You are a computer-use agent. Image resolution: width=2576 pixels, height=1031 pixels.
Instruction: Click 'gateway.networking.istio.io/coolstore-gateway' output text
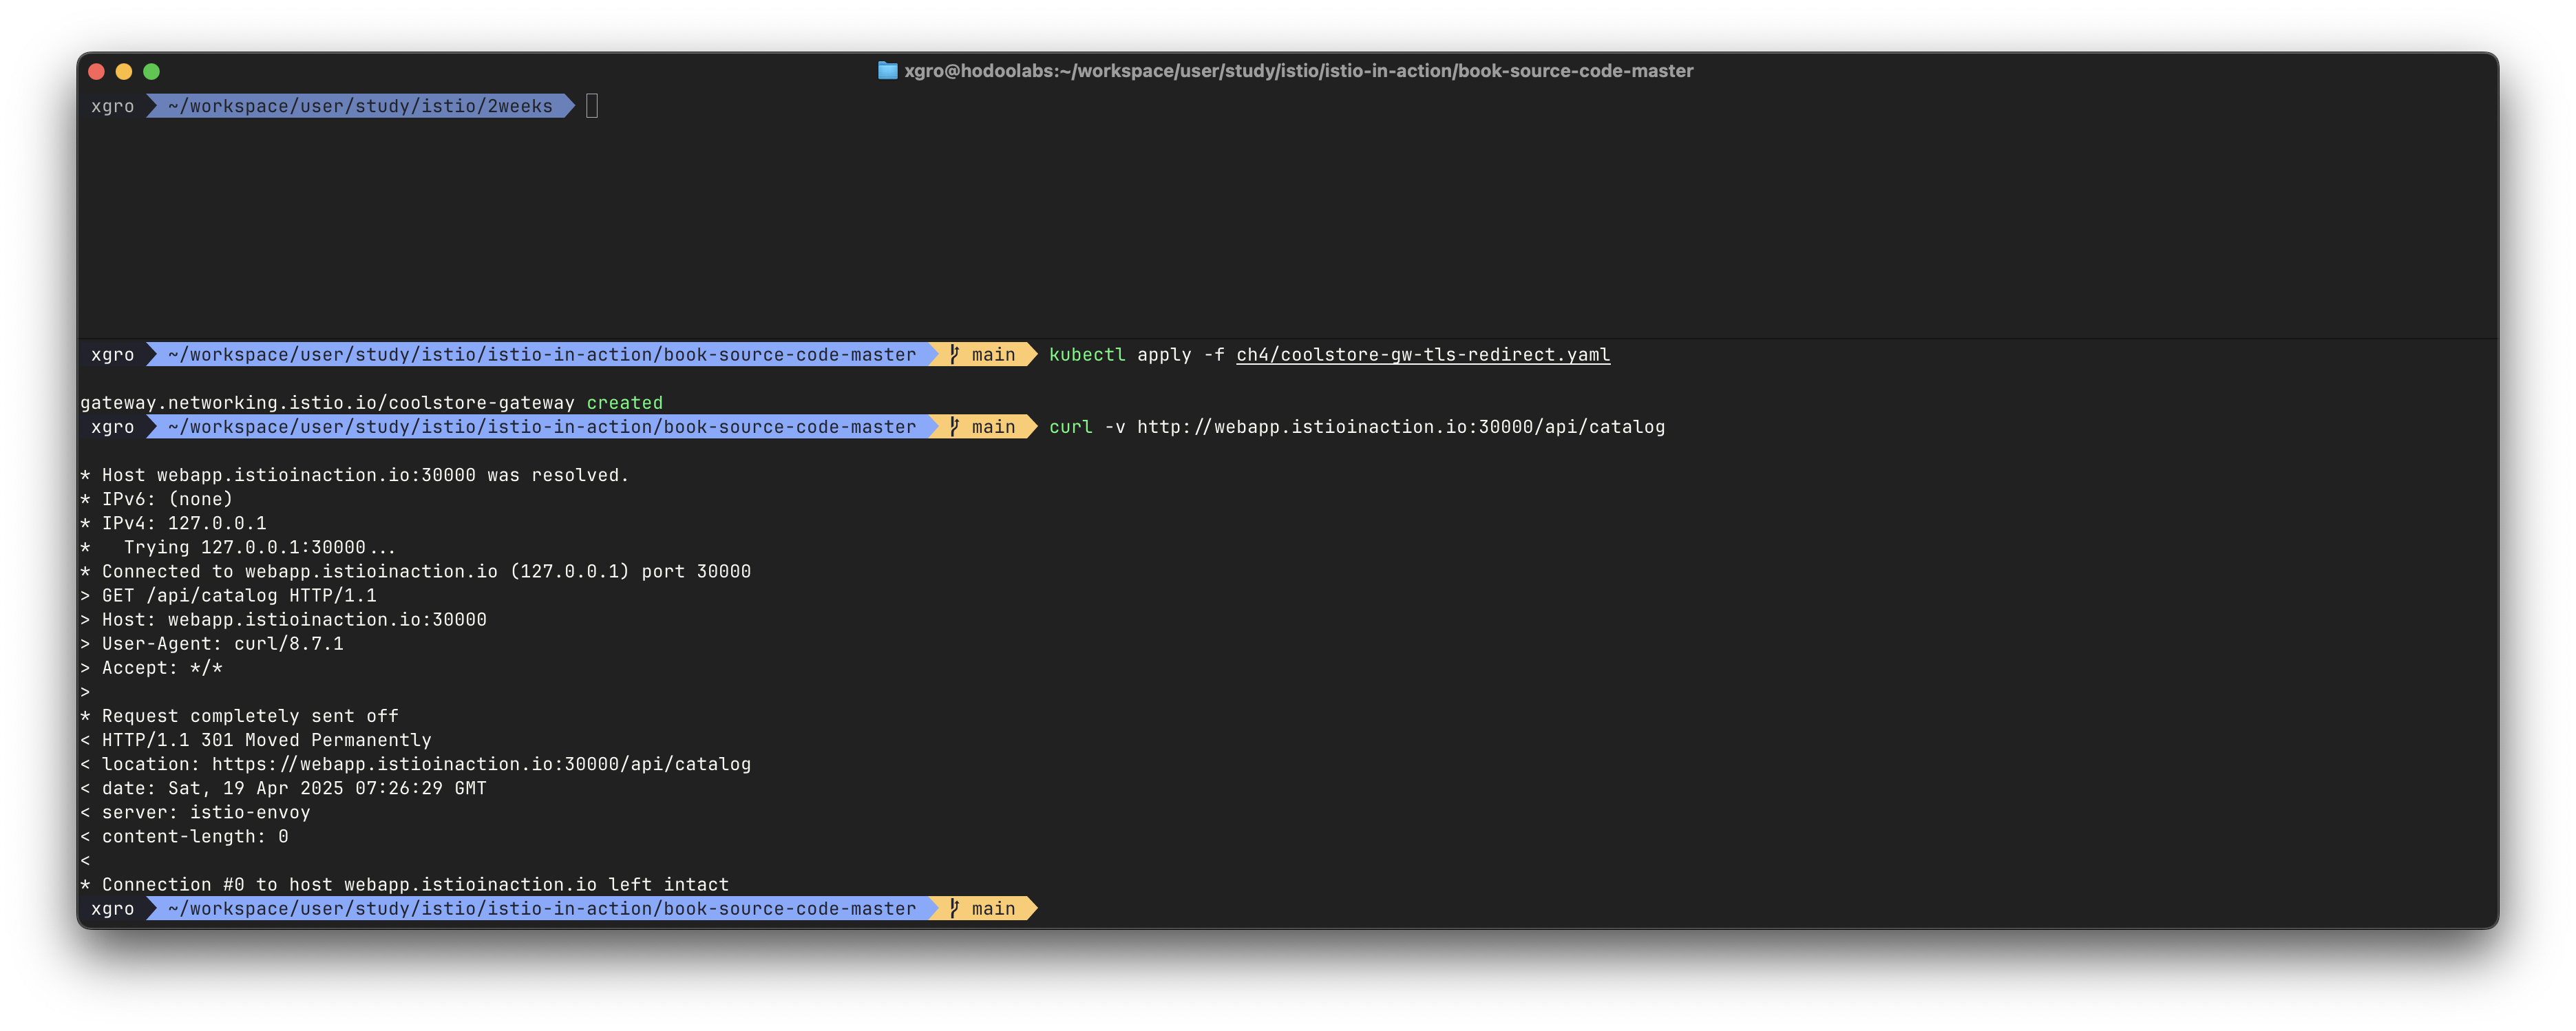(327, 402)
